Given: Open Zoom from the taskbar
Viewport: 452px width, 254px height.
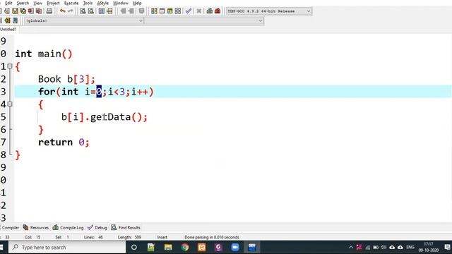Looking at the screenshot, I should point(235,247).
